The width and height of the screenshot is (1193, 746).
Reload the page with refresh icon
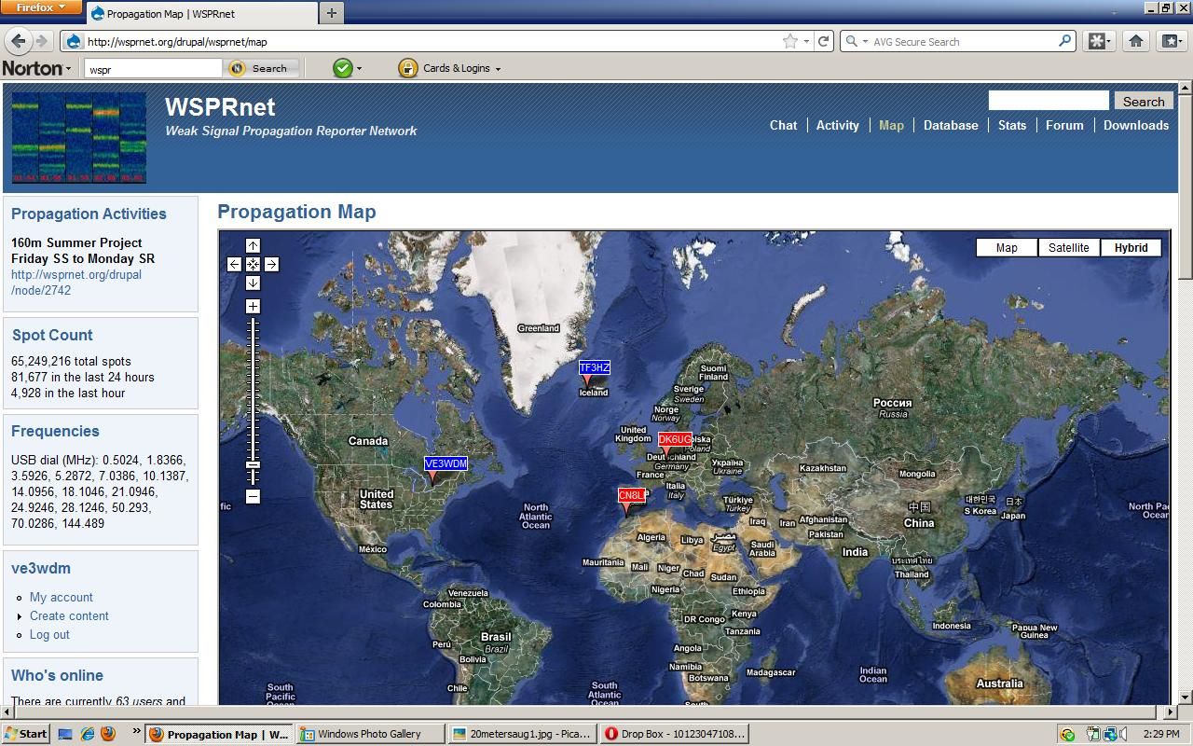823,41
